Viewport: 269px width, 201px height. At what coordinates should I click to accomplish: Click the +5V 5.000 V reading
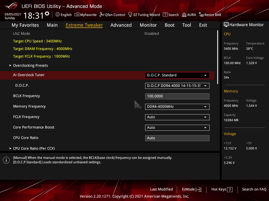pyautogui.click(x=251, y=148)
